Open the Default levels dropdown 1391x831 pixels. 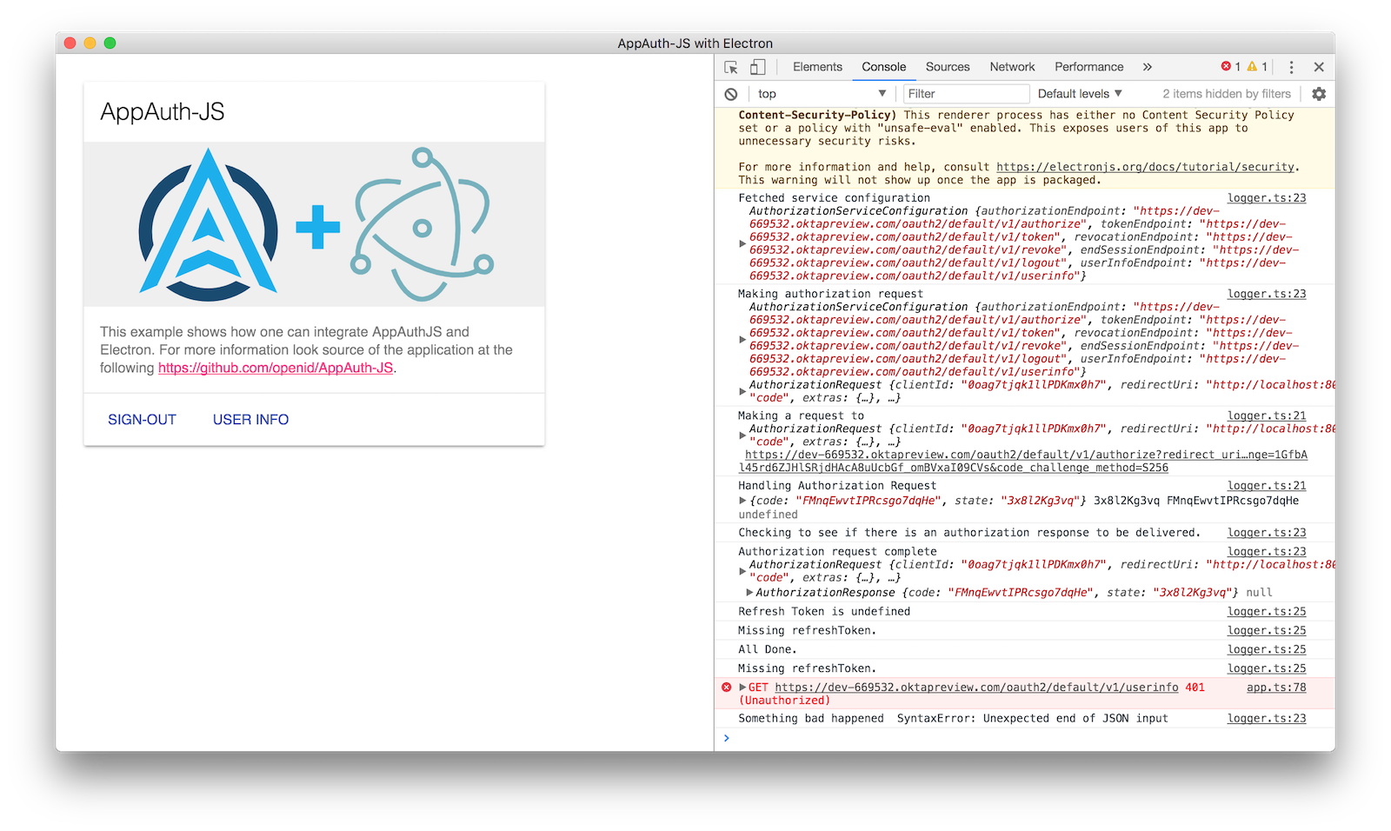(1080, 94)
